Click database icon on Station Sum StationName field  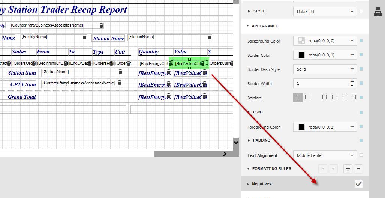tap(120, 72)
